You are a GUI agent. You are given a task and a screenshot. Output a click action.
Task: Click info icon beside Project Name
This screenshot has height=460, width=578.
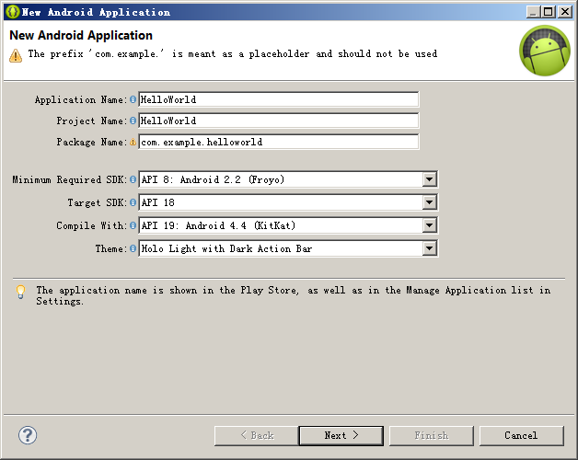133,121
